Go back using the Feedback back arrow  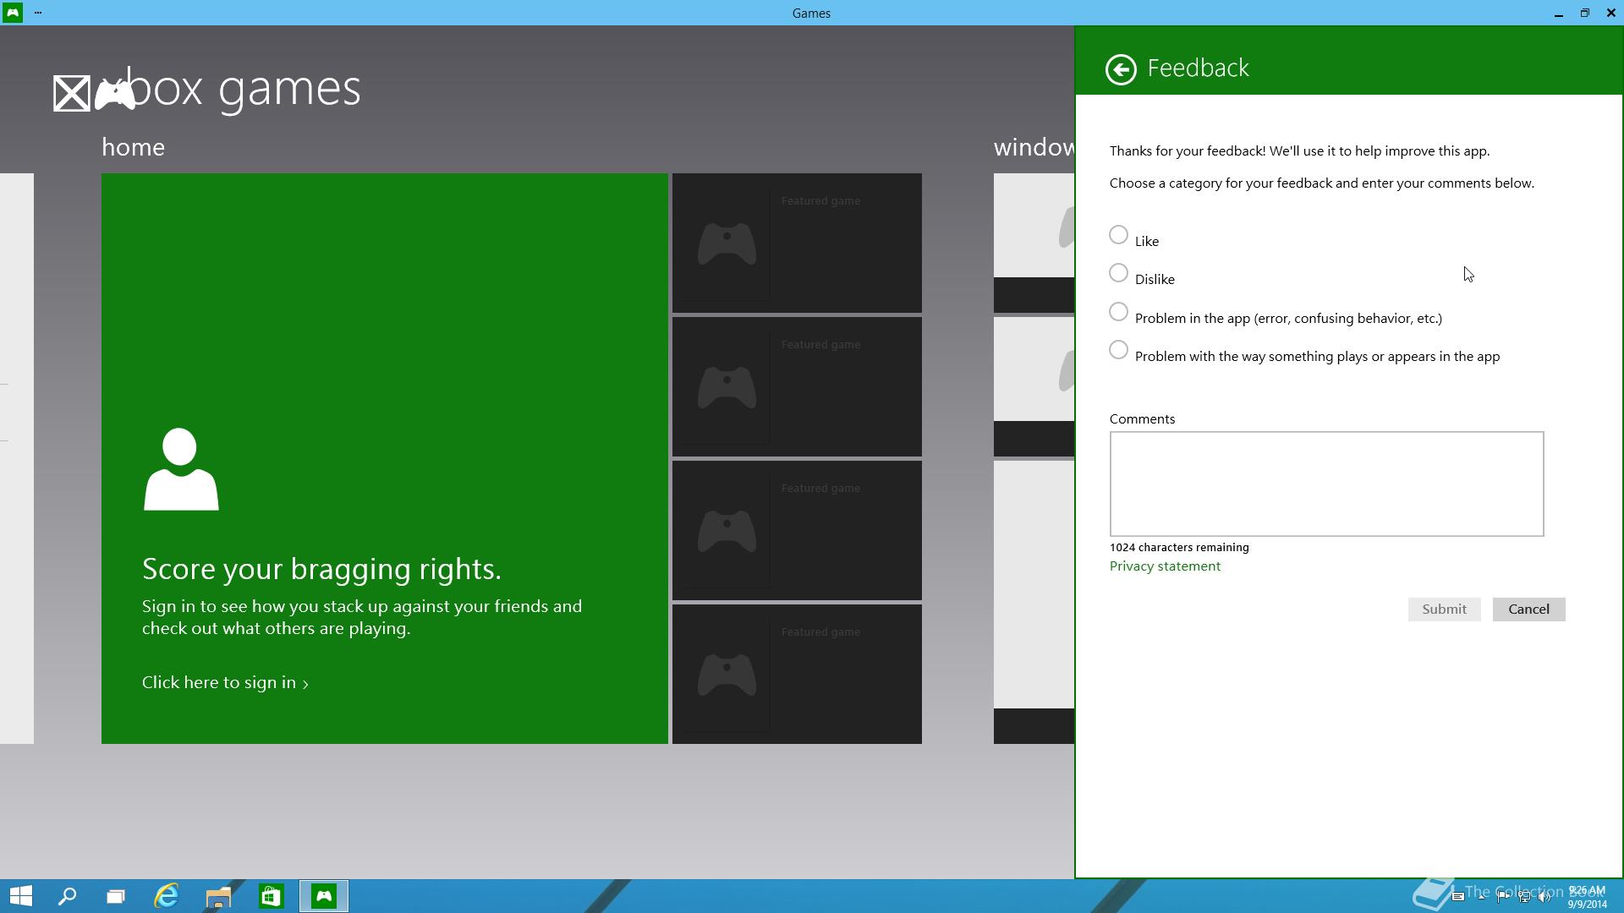(1121, 69)
